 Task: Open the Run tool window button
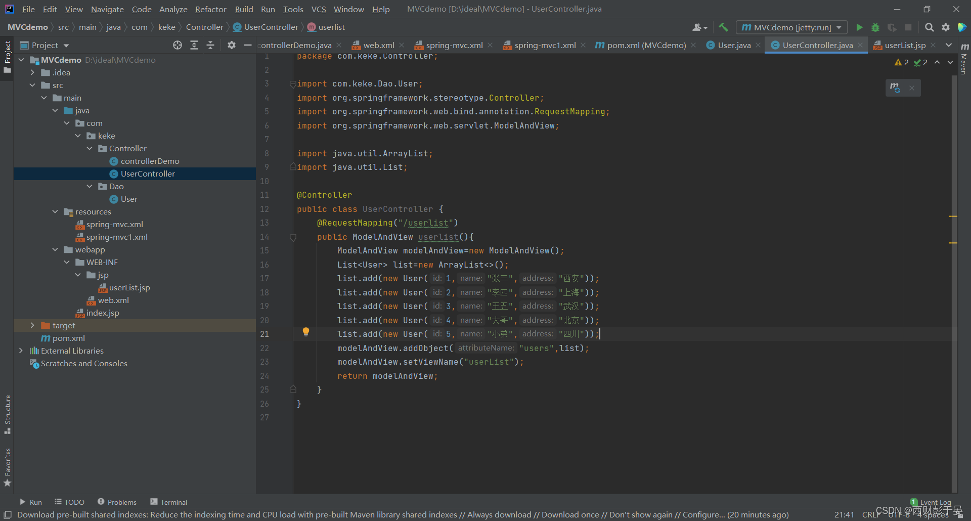pos(31,502)
